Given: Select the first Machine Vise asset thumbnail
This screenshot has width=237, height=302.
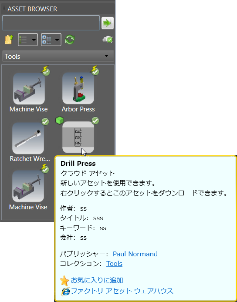Looking at the screenshot, I should click(29, 89).
